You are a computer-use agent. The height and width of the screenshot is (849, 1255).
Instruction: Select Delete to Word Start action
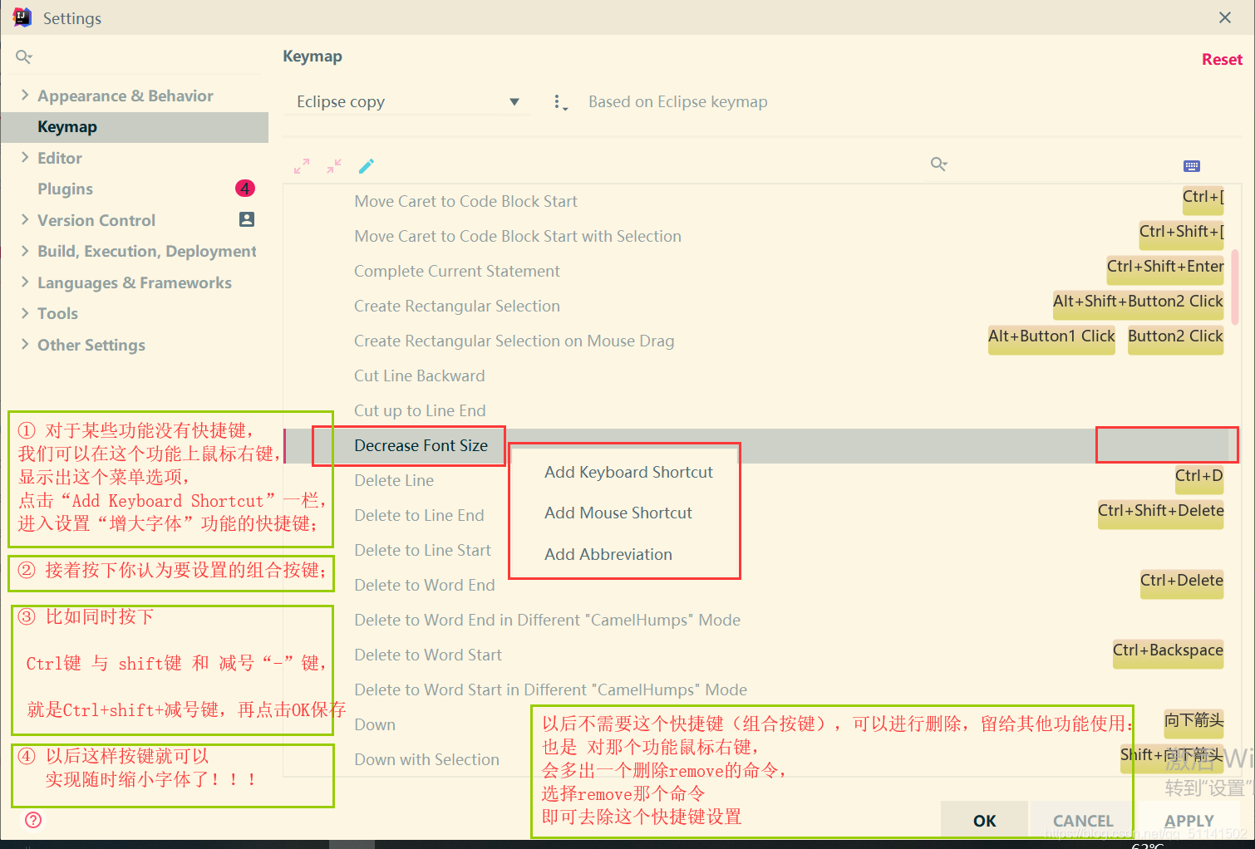tap(428, 655)
